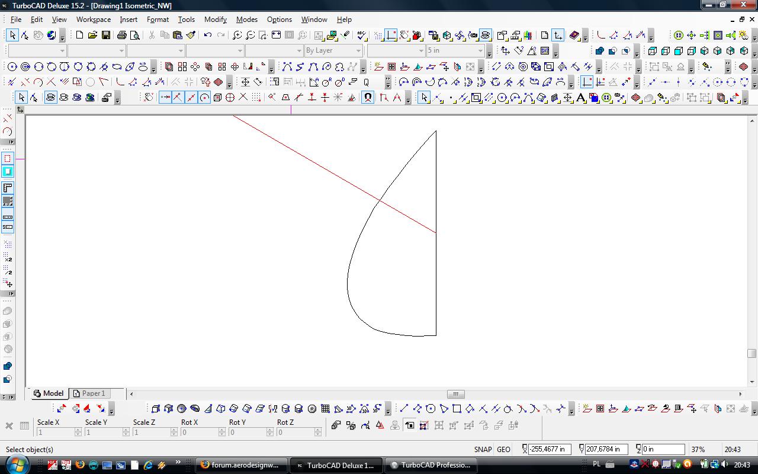Click the horizontal scrollbar thumb
The height and width of the screenshot is (474, 758).
(x=455, y=394)
